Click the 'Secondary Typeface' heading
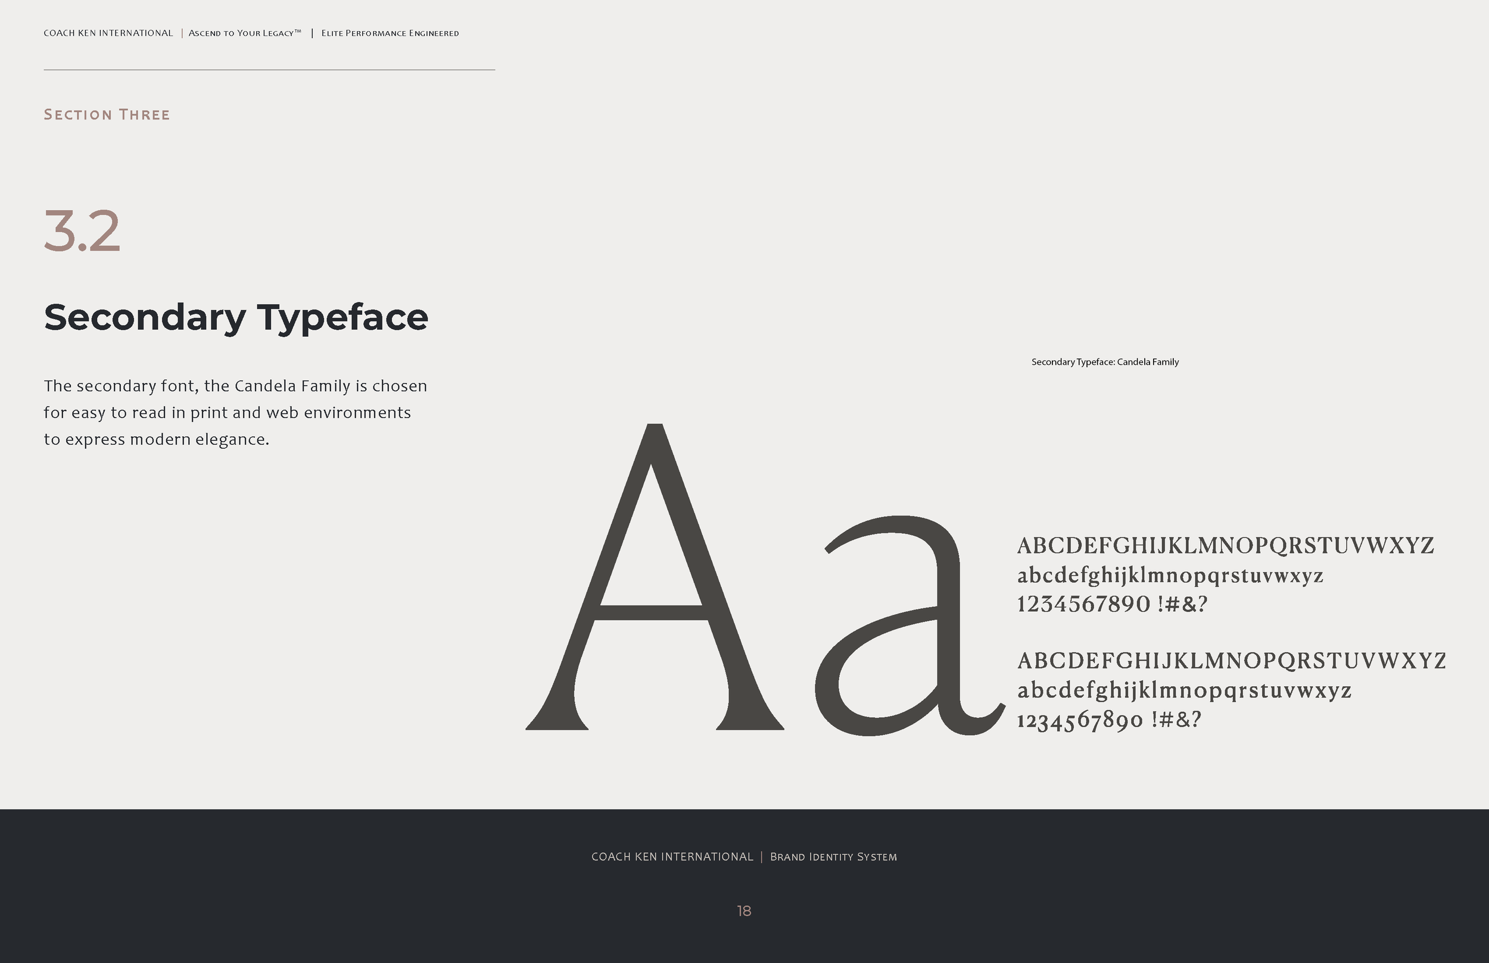Viewport: 1489px width, 963px height. 236,318
